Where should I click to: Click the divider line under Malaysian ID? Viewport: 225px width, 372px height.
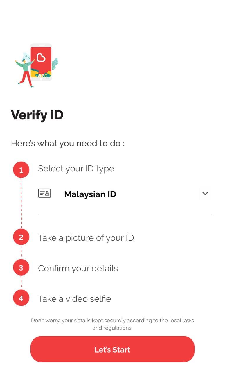point(125,214)
